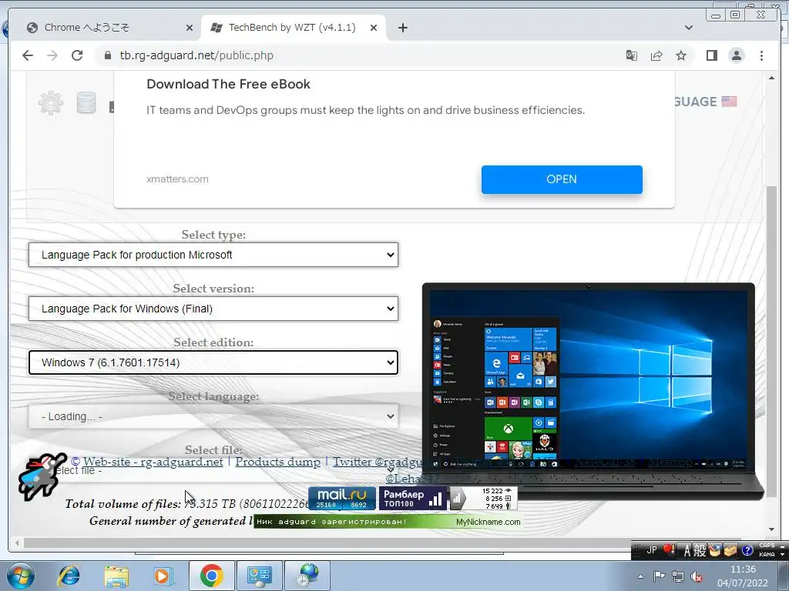Click the address bar URL

point(196,55)
